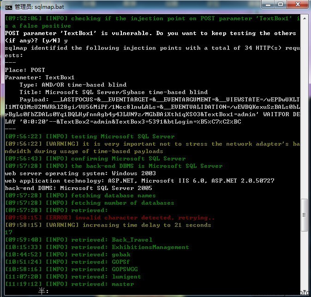Click the retrieved database 'Back_Travel'
Screen dimensions: 311x297
click(132, 240)
